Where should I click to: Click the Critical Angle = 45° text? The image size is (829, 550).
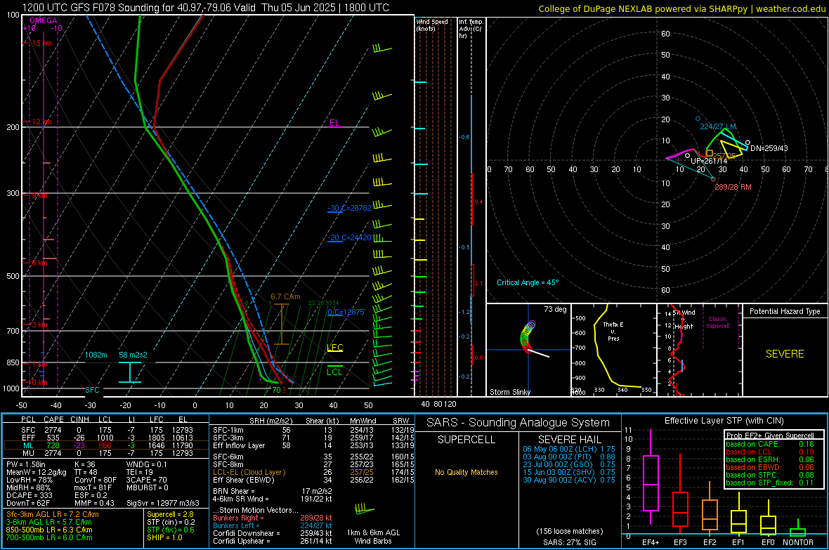click(x=527, y=282)
